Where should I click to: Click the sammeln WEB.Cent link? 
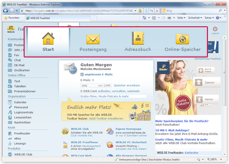(133, 91)
